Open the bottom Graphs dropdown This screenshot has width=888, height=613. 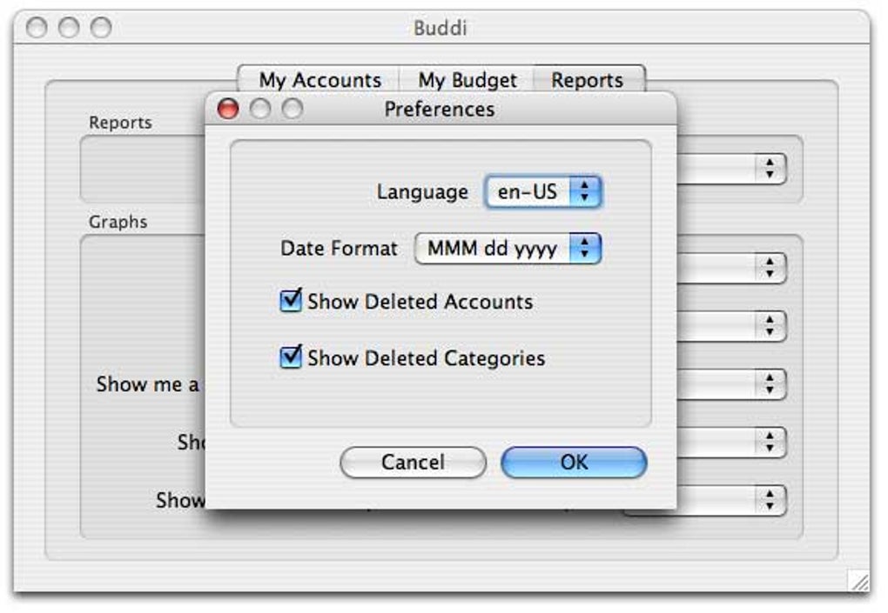[731, 501]
